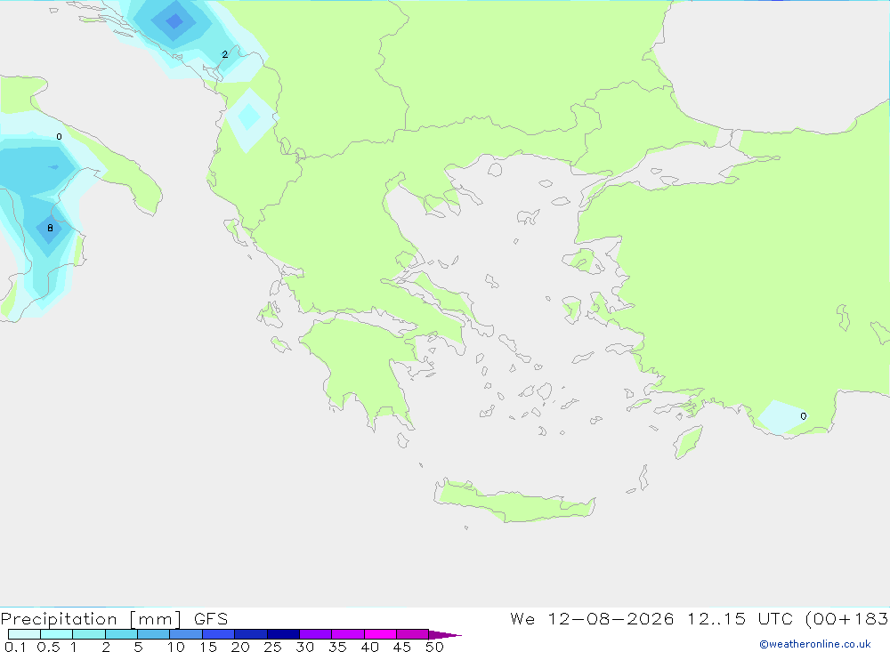Image resolution: width=890 pixels, height=652 pixels.
Task: Click the 0.1–0.5 mm legend color swatch
Action: [x=24, y=634]
